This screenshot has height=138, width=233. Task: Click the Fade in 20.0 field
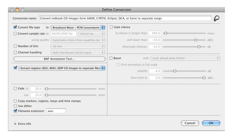click(x=37, y=89)
